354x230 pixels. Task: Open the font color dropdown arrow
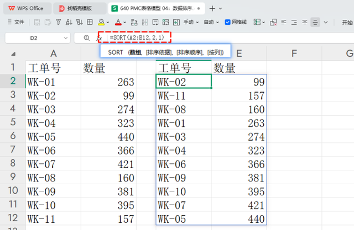(x=124, y=22)
